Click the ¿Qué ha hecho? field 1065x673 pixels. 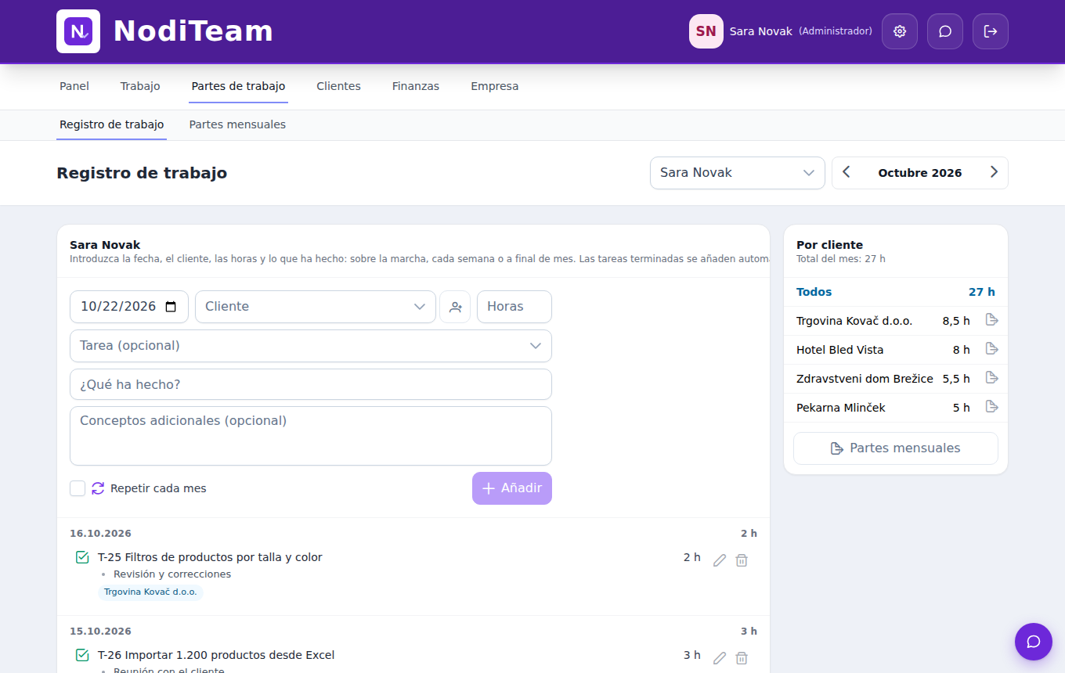coord(311,385)
